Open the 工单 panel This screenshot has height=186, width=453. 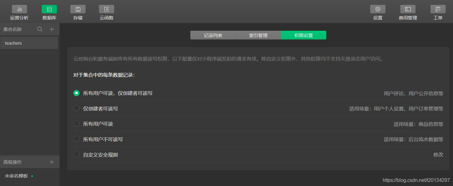[438, 12]
